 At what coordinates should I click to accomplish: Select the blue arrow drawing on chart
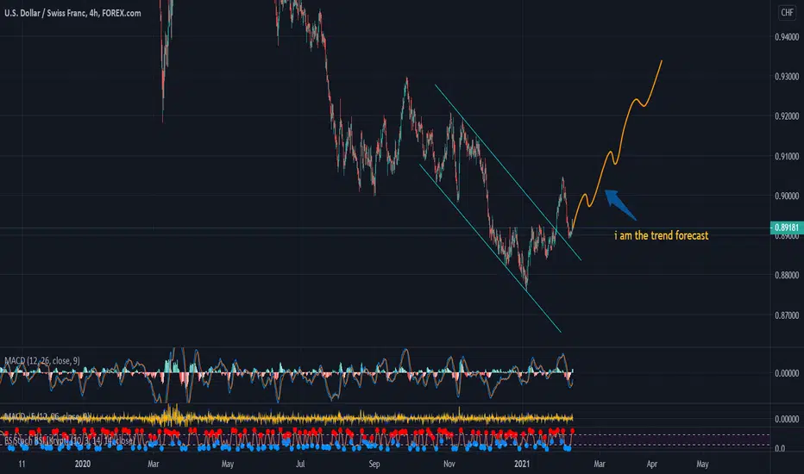[x=620, y=204]
